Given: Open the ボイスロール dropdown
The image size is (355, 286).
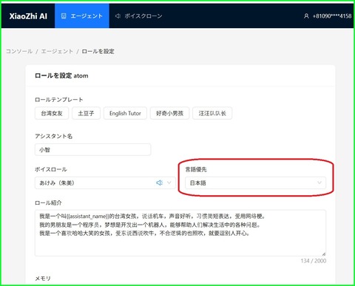Looking at the screenshot, I should 105,183.
